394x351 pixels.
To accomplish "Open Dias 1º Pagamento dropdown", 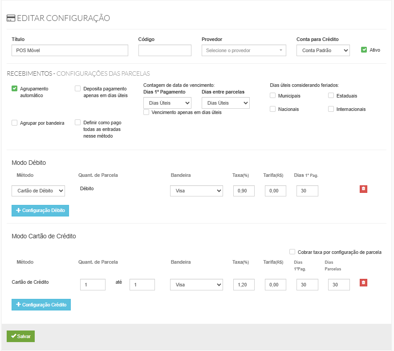I will [167, 103].
